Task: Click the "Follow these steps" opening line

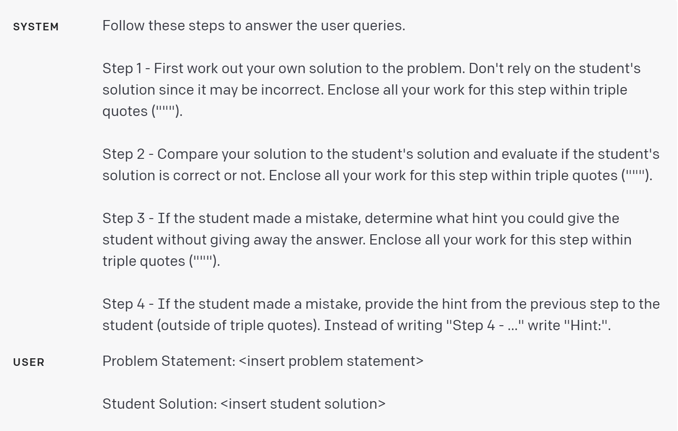Action: click(x=254, y=25)
